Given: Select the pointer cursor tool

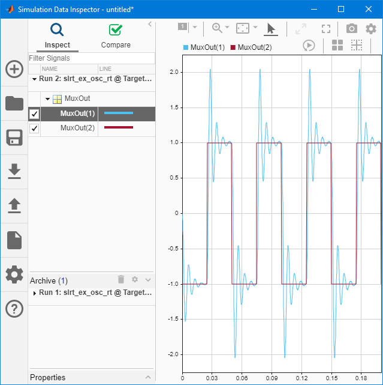Looking at the screenshot, I should [x=271, y=29].
